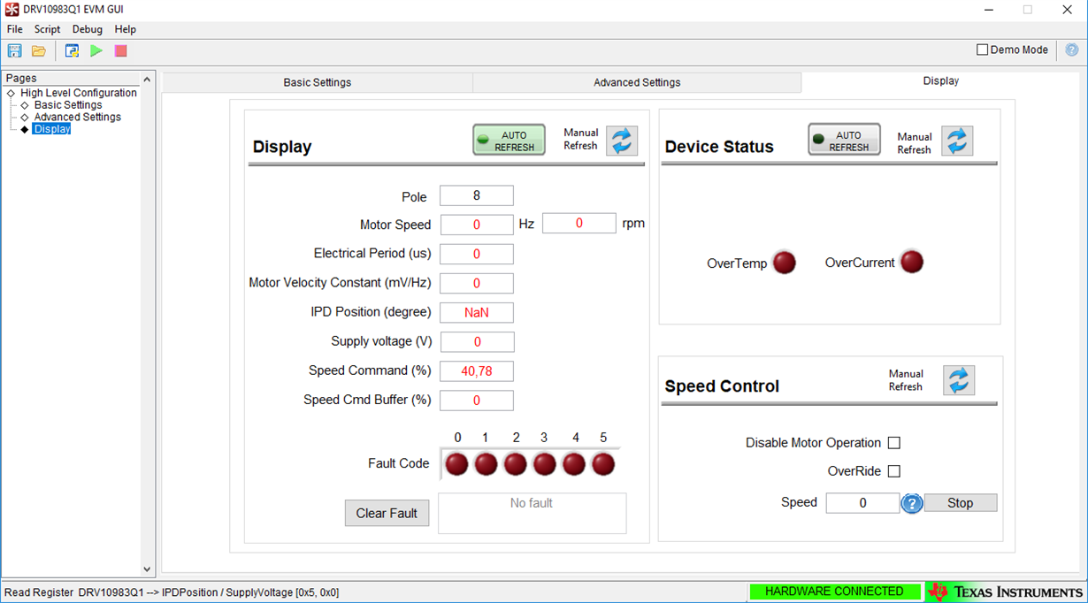Image resolution: width=1088 pixels, height=603 pixels.
Task: Enable the Demo Mode checkbox
Action: tap(982, 50)
